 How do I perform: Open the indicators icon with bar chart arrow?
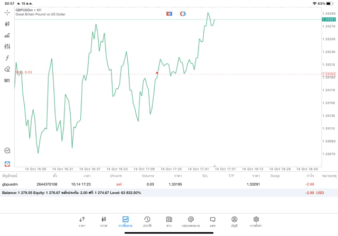coord(7,35)
